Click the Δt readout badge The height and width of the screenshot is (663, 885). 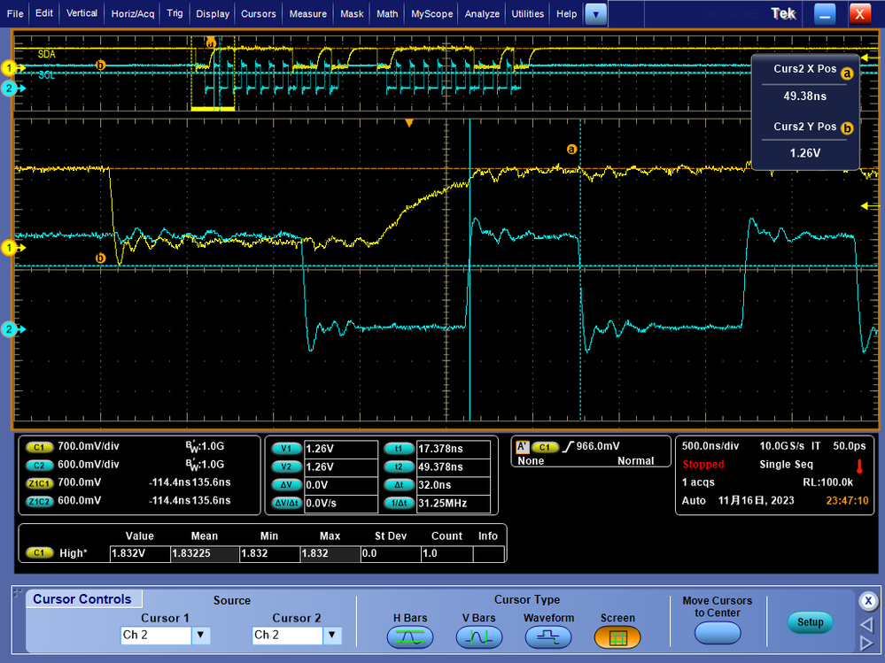point(399,485)
